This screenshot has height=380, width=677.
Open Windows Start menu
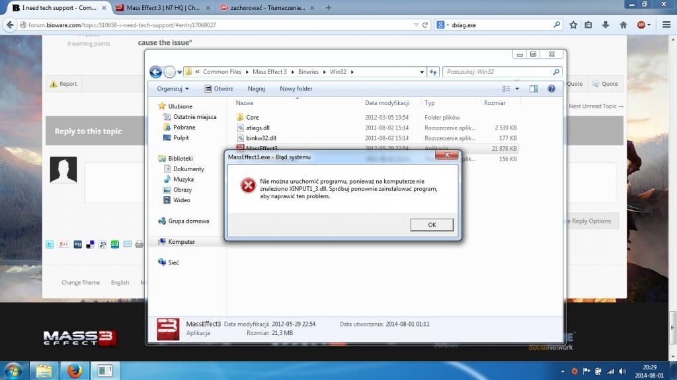point(13,371)
